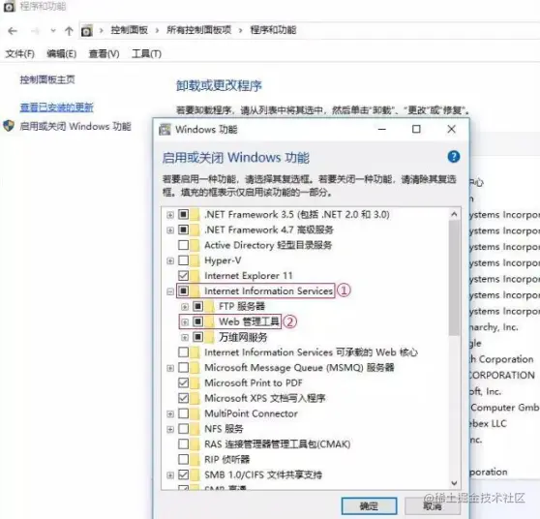Toggle the Web 管理工具 checkbox
The image size is (540, 519).
click(x=197, y=321)
